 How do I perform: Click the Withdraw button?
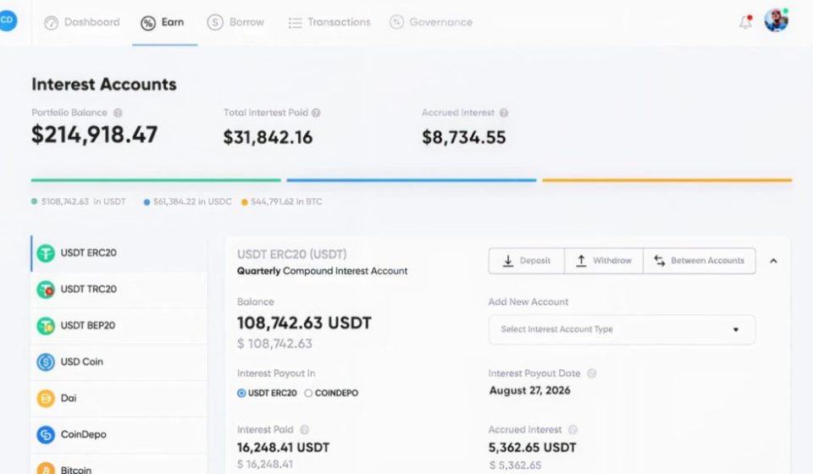pyautogui.click(x=604, y=261)
